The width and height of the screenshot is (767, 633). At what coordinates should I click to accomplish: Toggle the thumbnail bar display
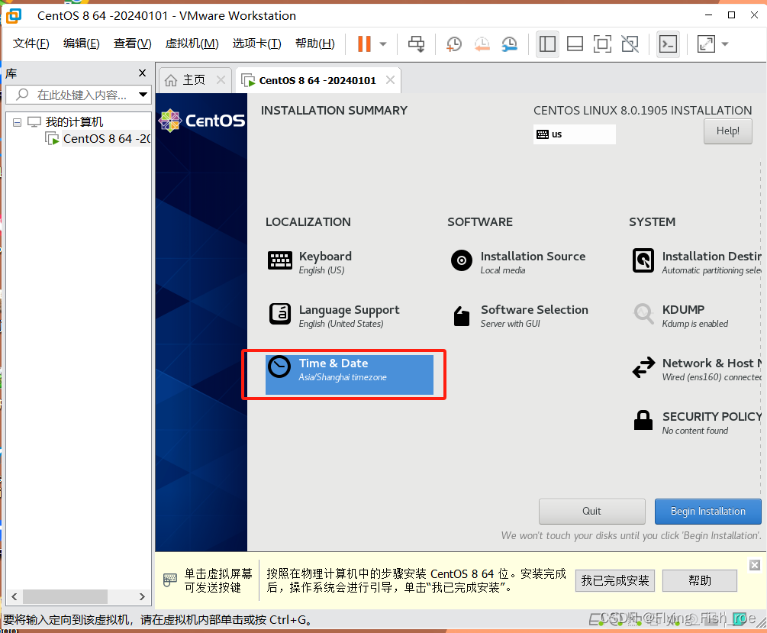click(x=575, y=44)
